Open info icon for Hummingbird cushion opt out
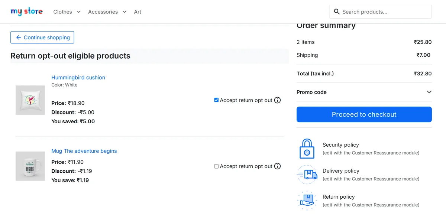 277,100
